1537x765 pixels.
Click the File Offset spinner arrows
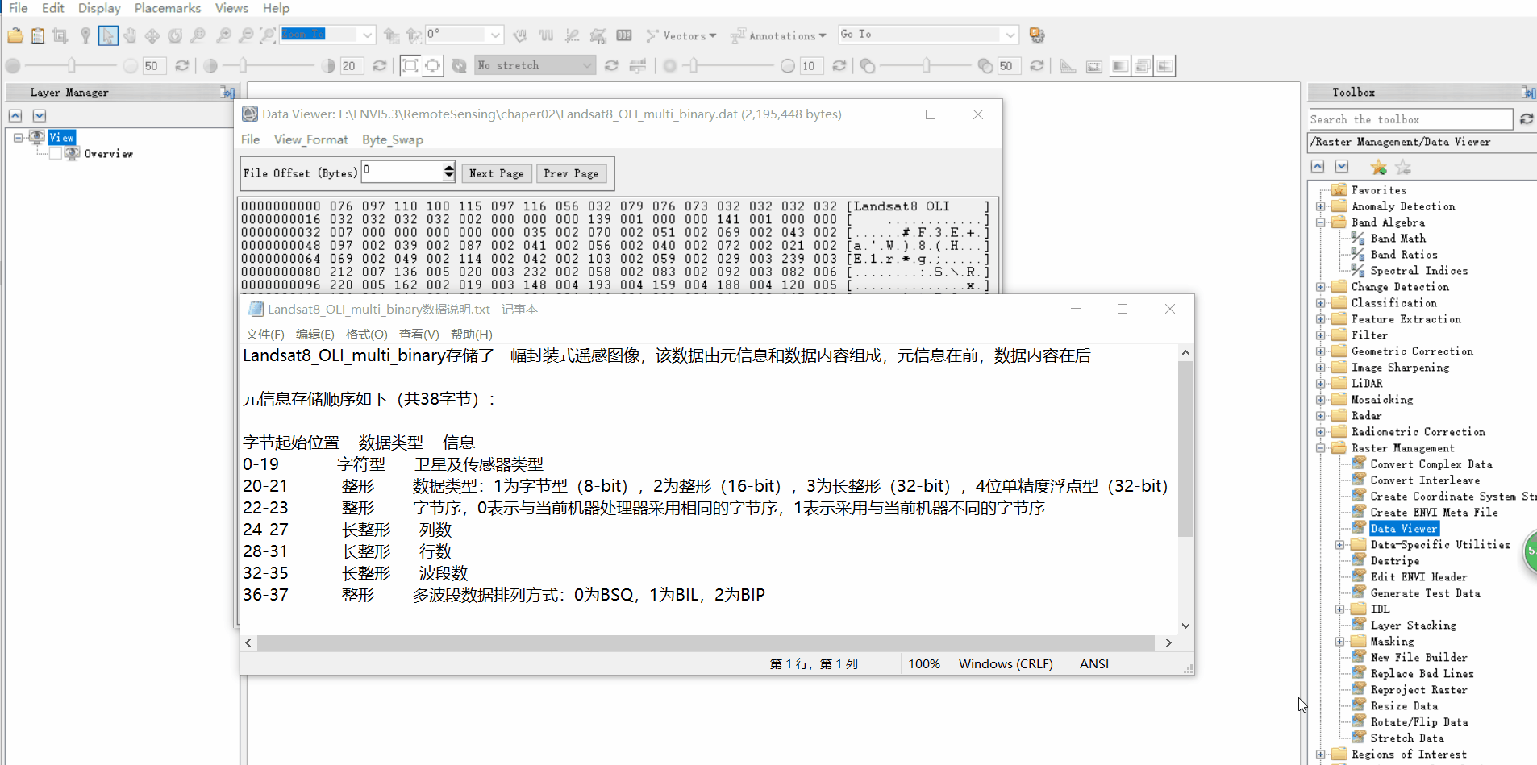click(x=449, y=172)
